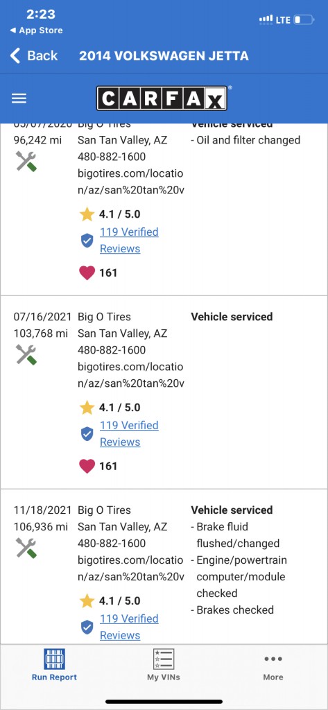Tap the 2014 VOLKSWAGEN JETTA title

click(164, 56)
